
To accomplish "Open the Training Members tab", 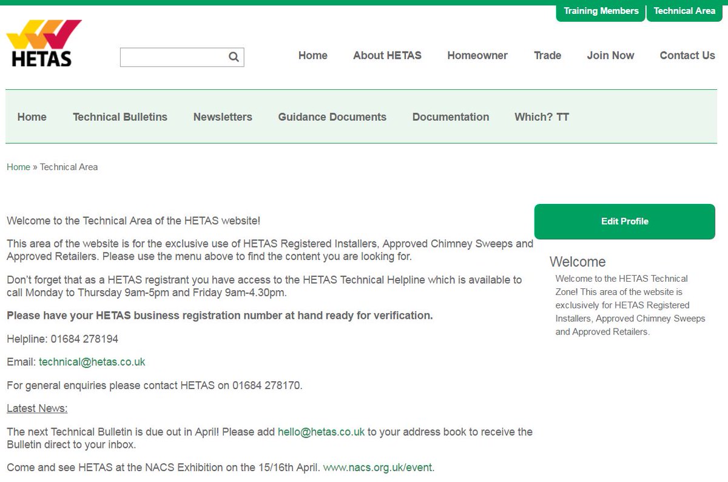I will tap(601, 11).
